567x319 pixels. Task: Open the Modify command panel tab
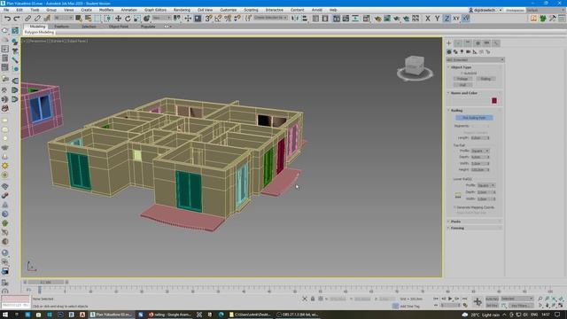coord(458,43)
